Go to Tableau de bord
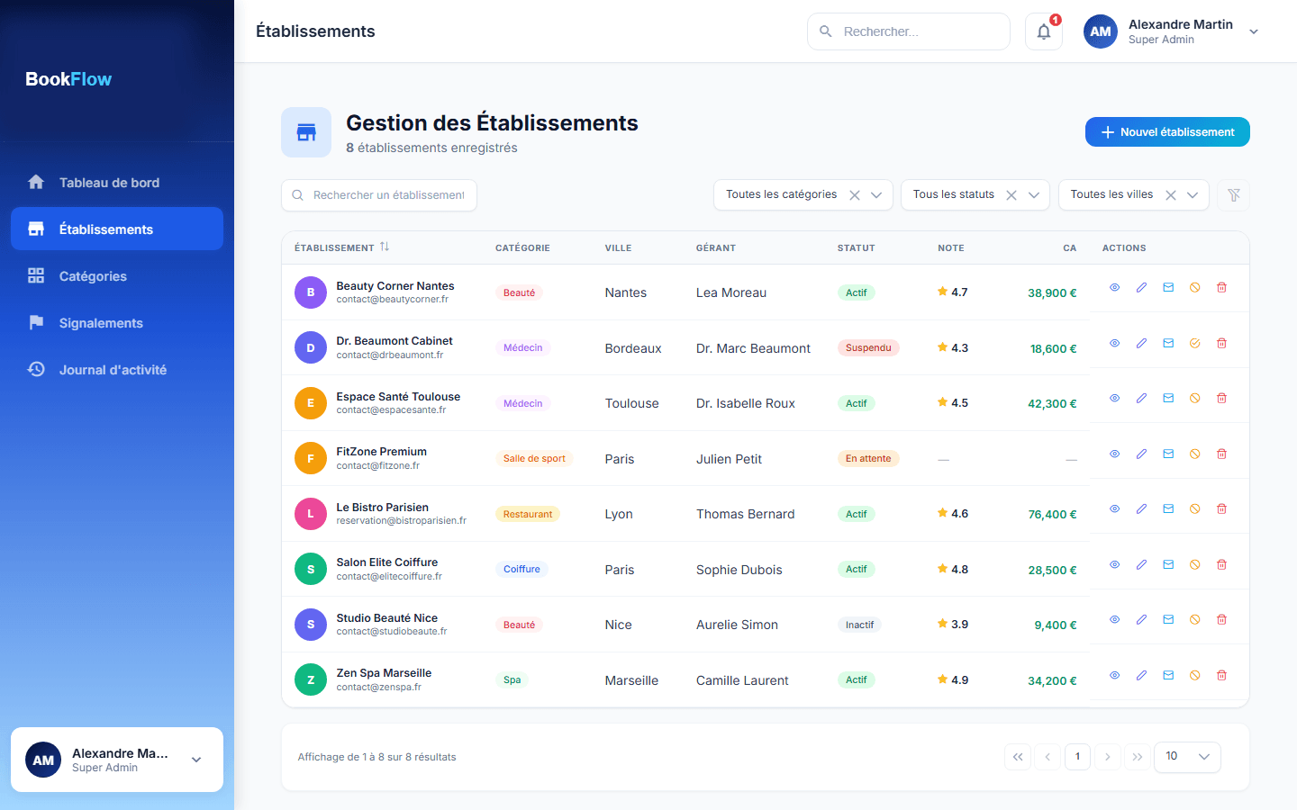 click(117, 183)
